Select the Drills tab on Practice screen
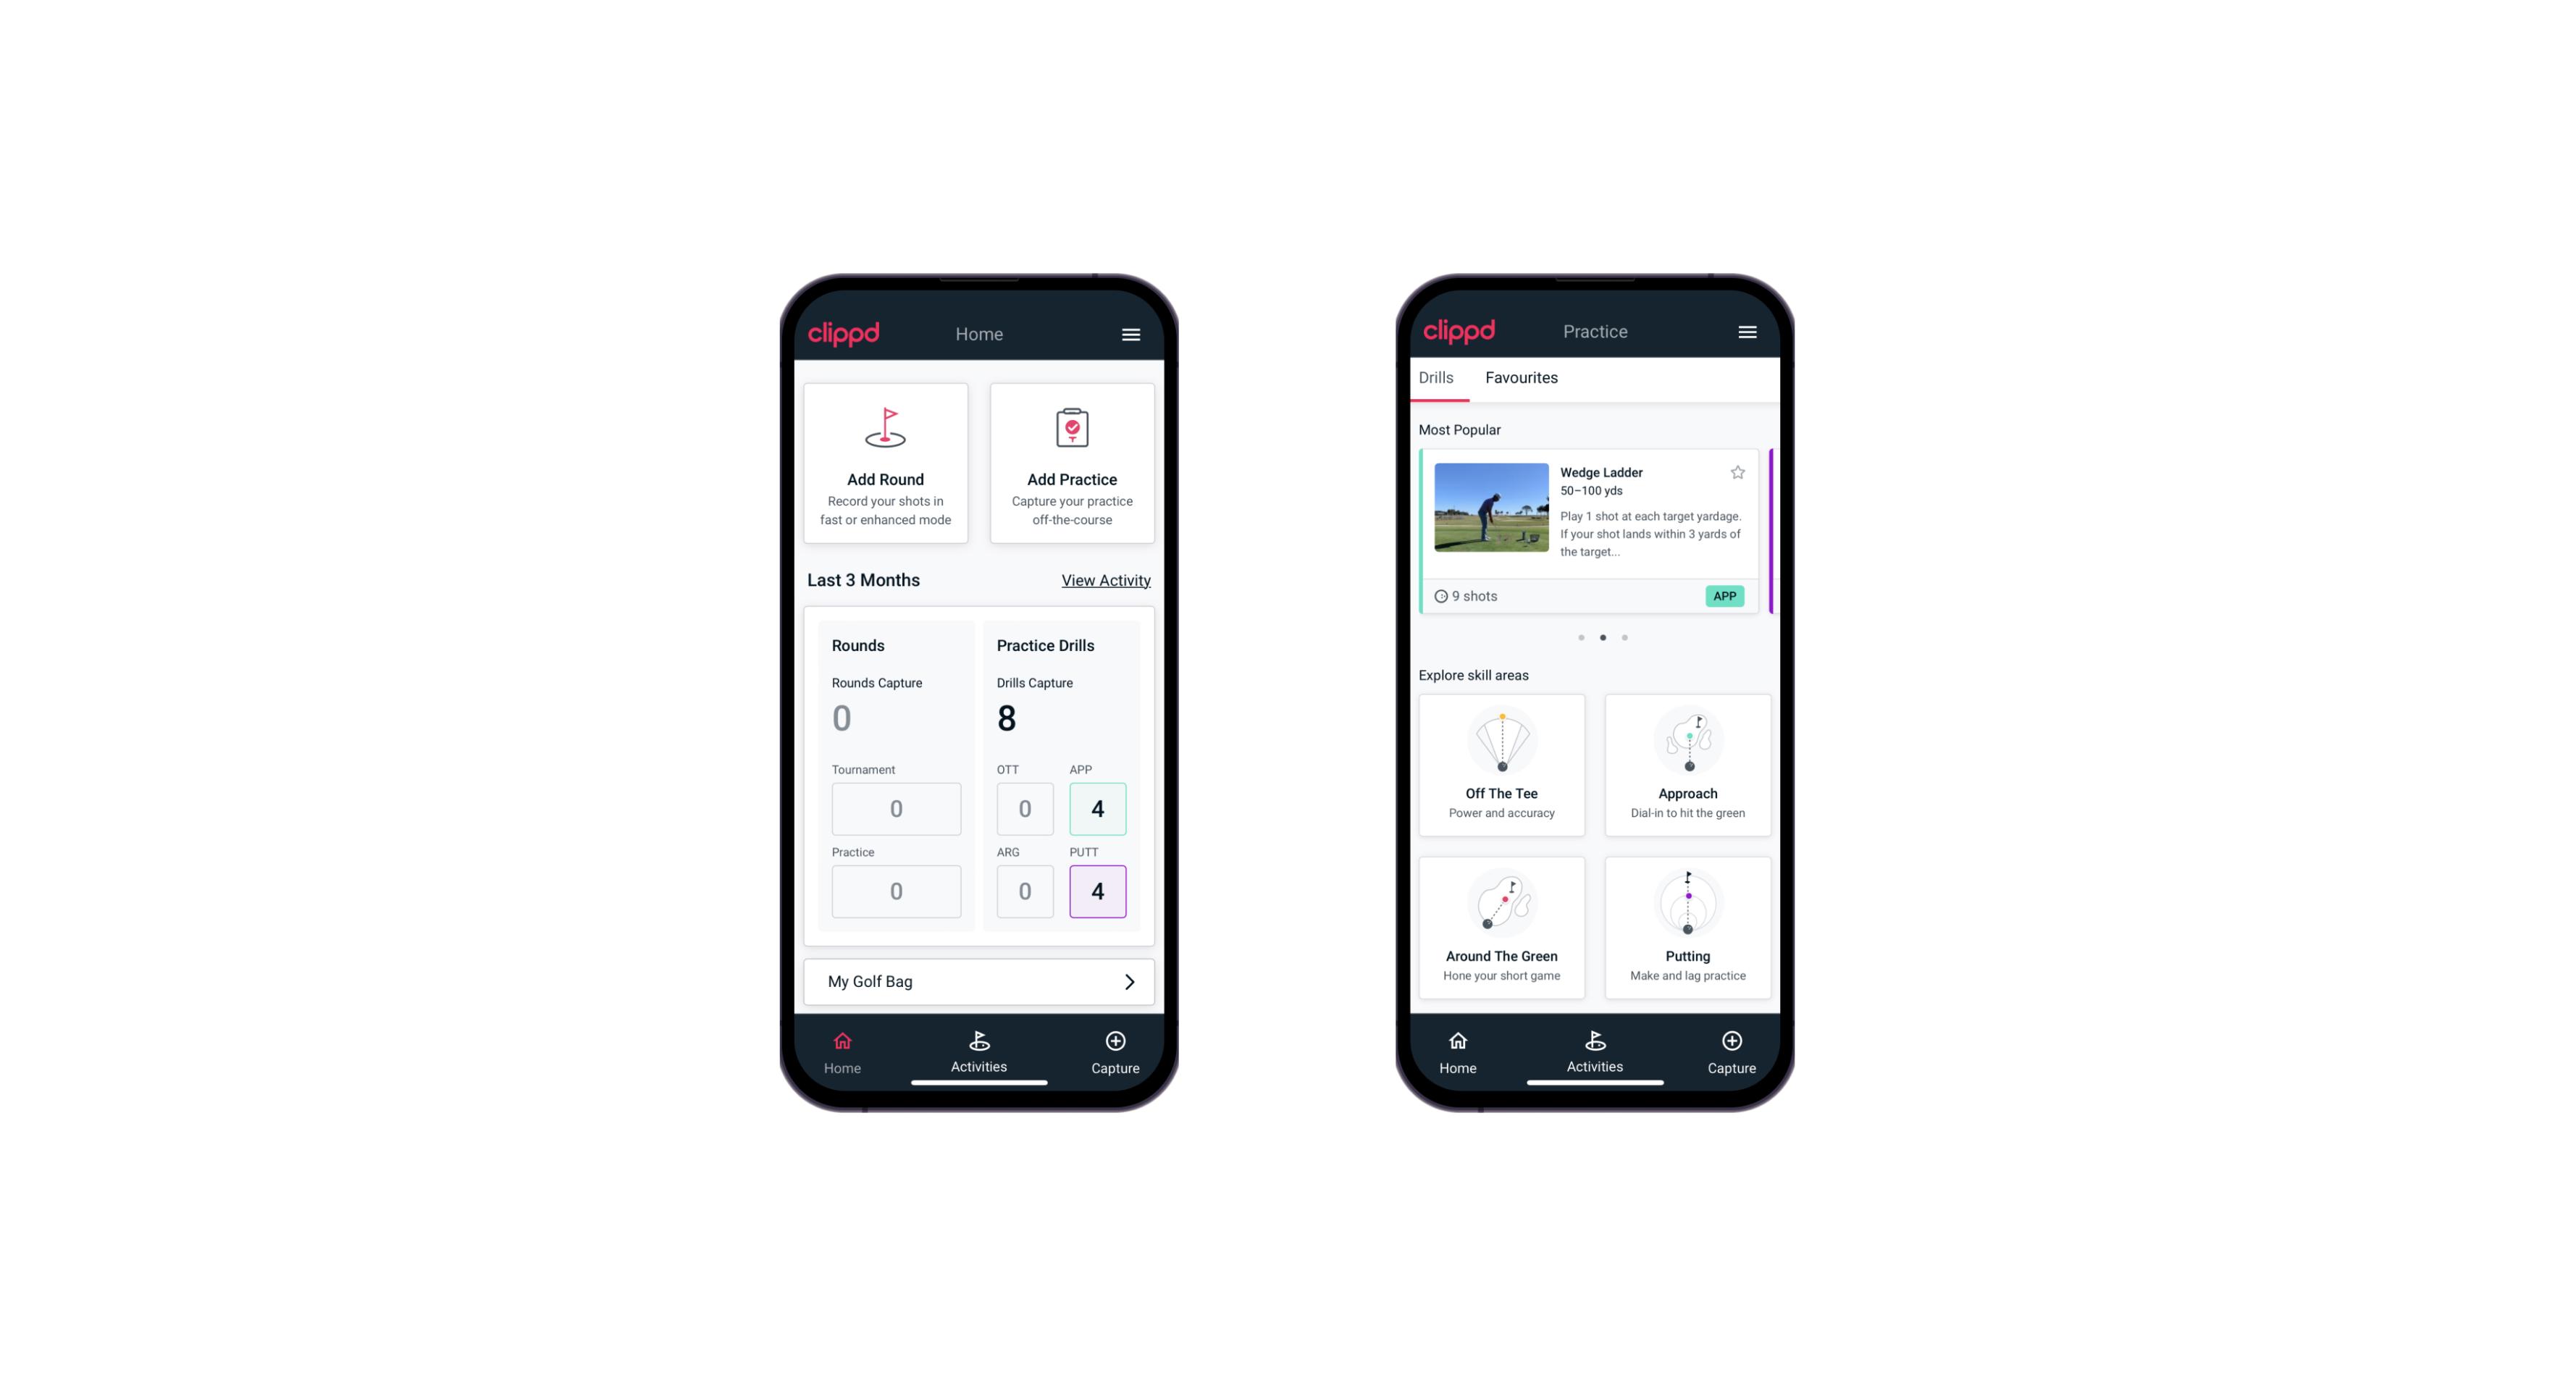 pyautogui.click(x=1434, y=377)
